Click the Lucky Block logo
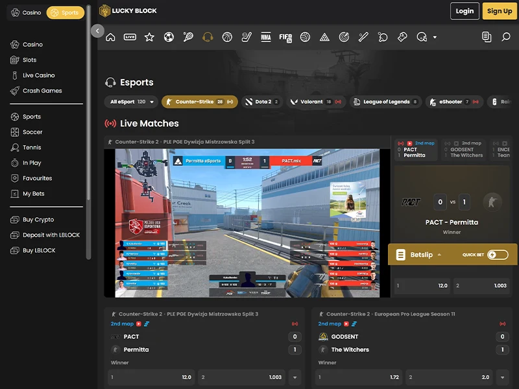This screenshot has width=519, height=389. click(128, 11)
